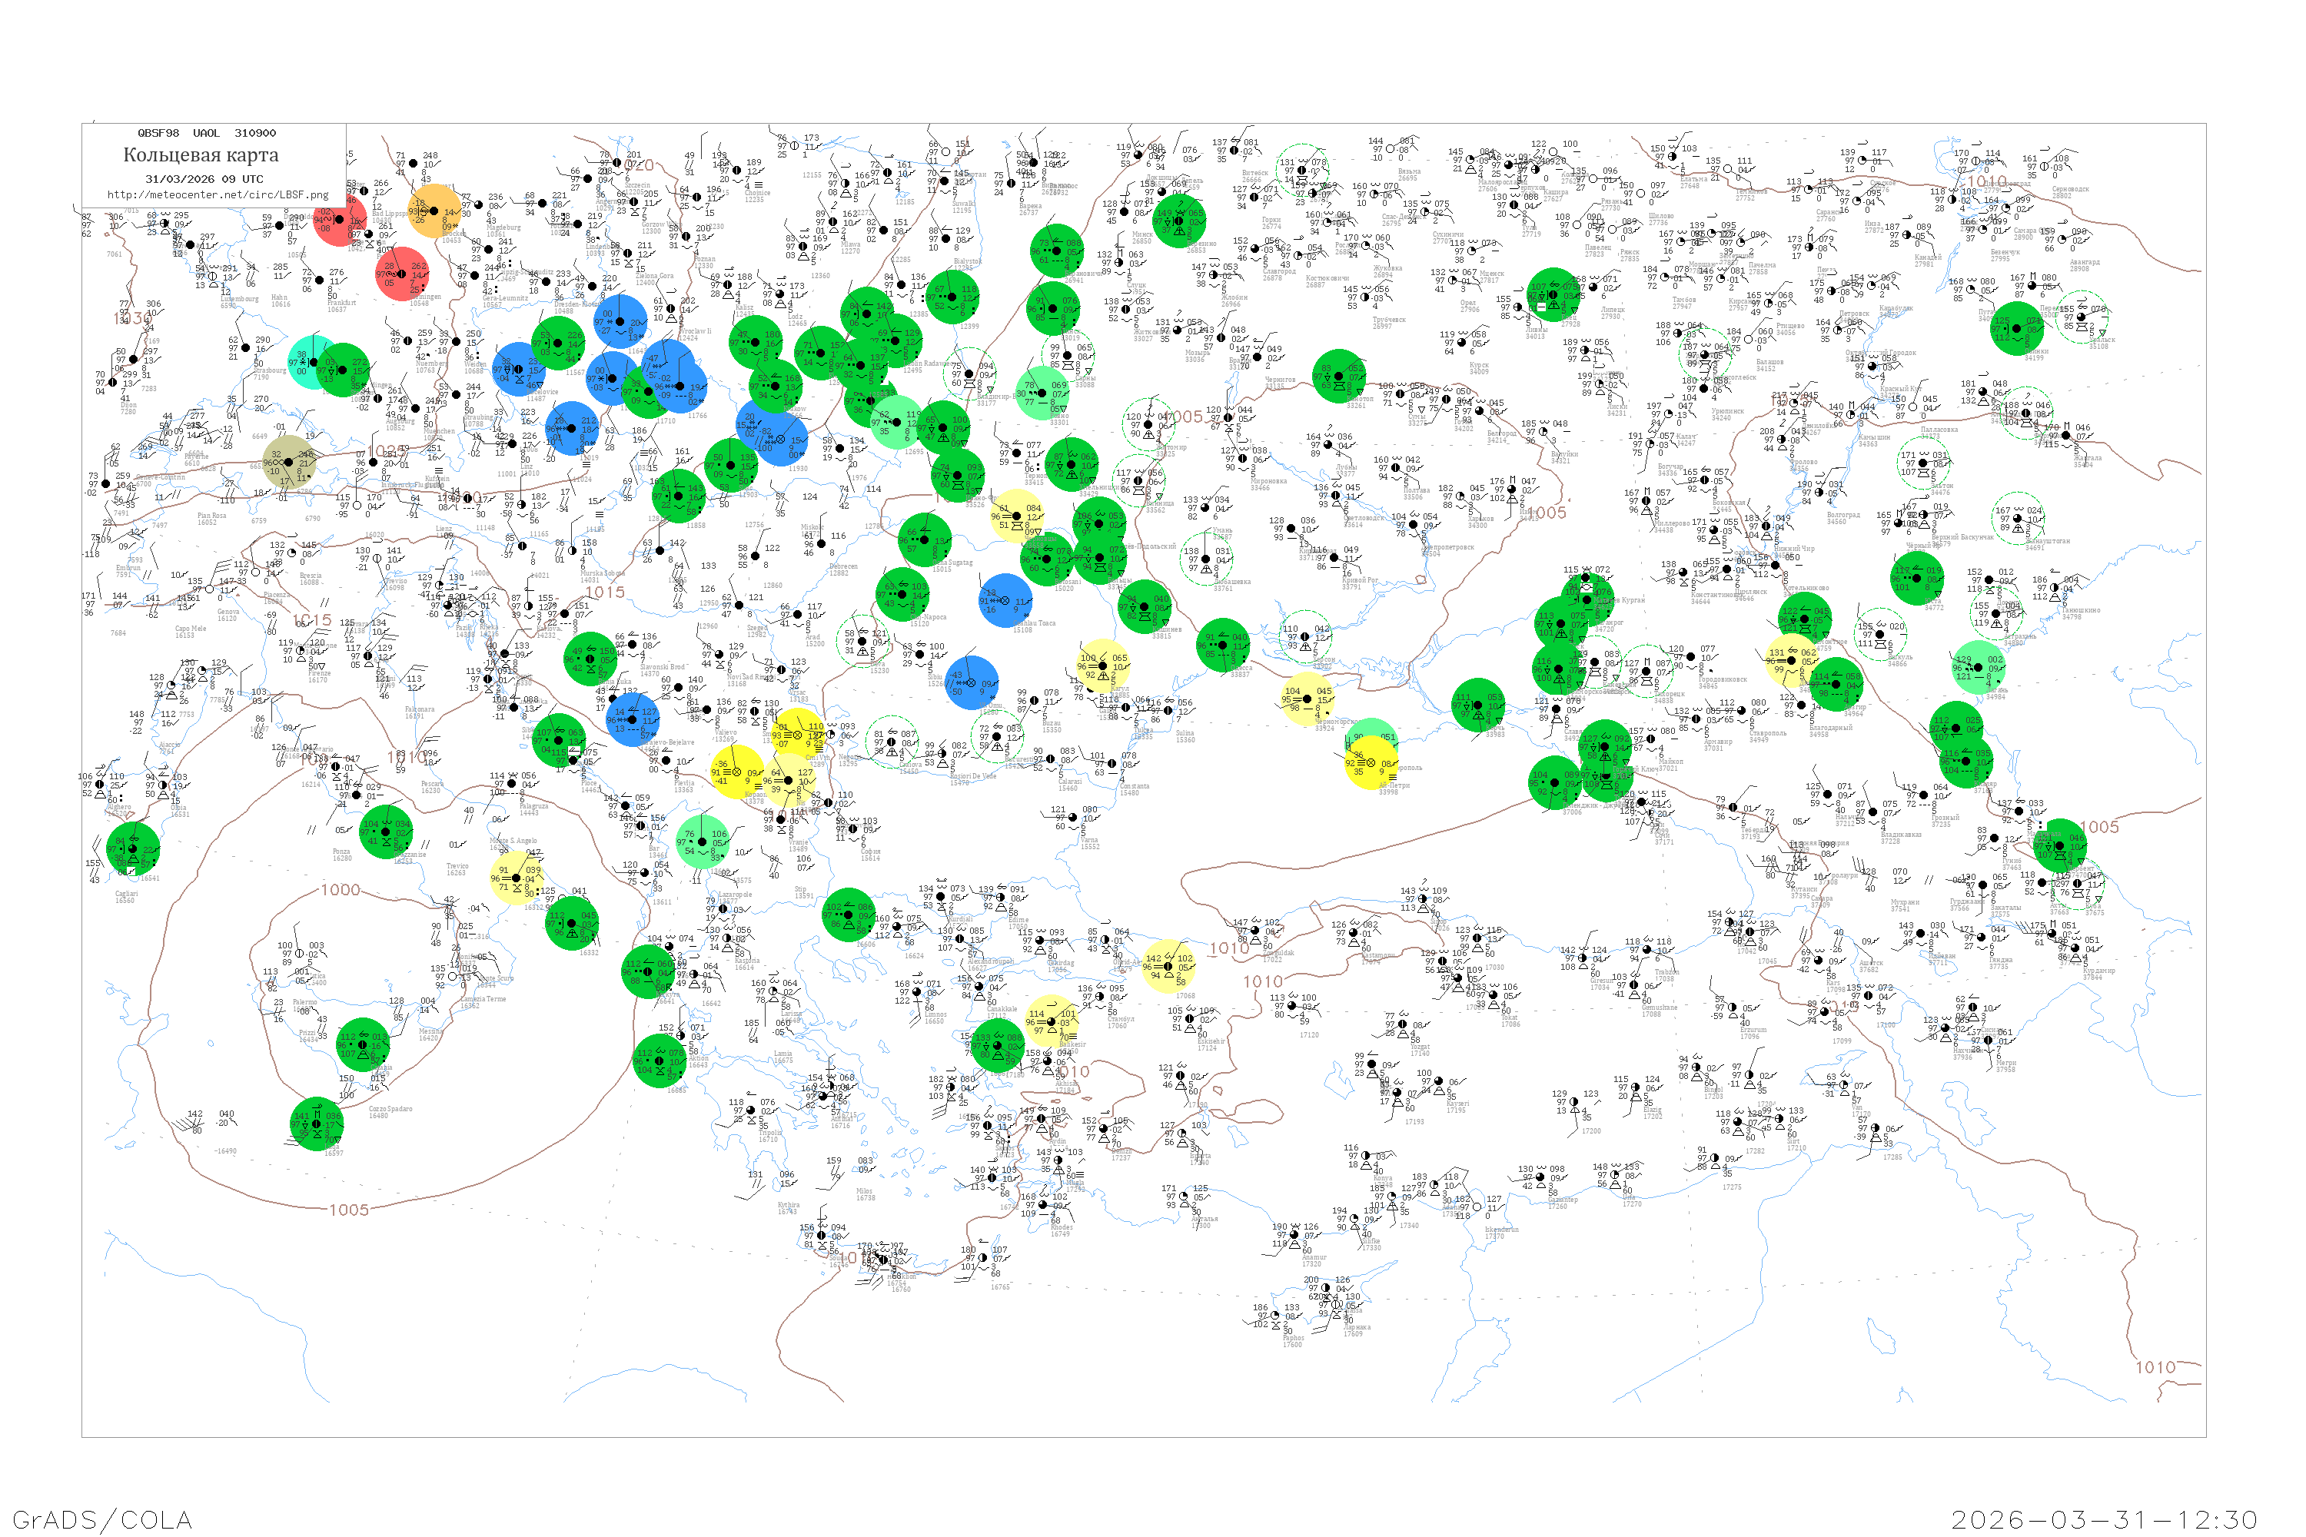Click the 31/03/2026 09 UTC date text
This screenshot has width=2306, height=1537.
pos(204,179)
